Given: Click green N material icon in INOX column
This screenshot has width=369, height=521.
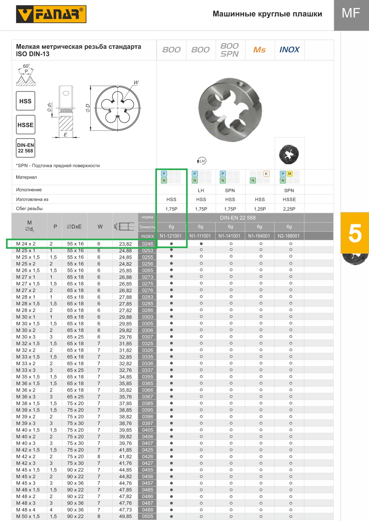Looking at the screenshot, I should 283,180.
